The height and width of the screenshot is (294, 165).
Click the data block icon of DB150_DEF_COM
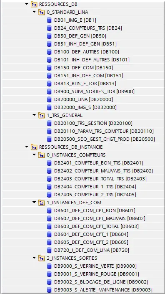49,68
